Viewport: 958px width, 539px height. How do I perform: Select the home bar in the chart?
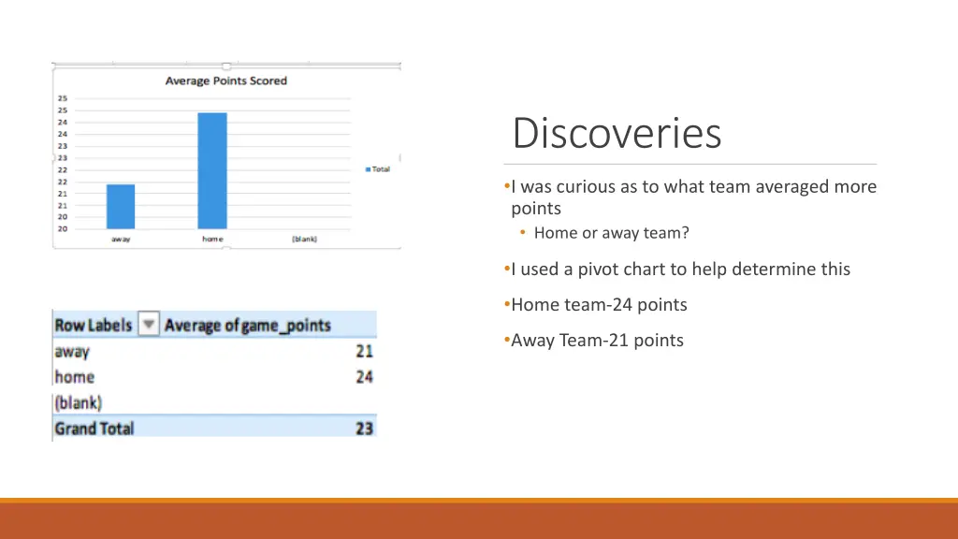[x=212, y=170]
